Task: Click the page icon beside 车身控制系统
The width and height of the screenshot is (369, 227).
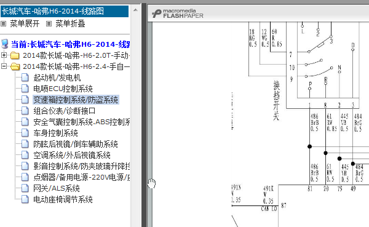Action: (x=25, y=133)
